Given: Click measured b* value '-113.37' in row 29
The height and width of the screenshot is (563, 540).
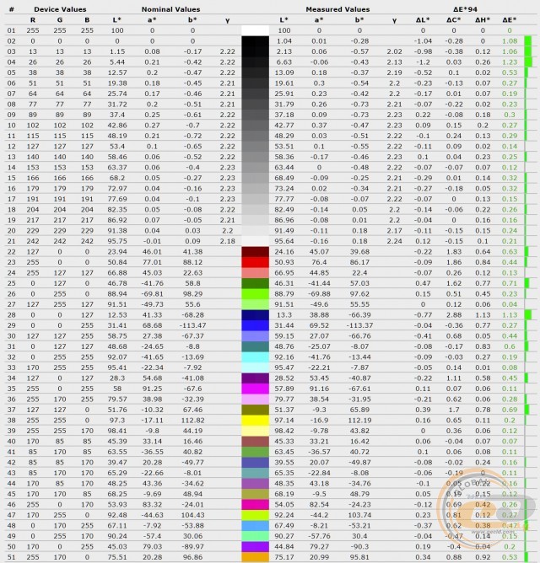Looking at the screenshot, I should click(359, 325).
